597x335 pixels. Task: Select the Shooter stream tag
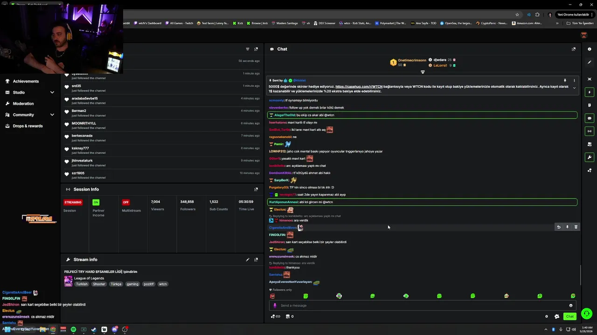click(99, 284)
